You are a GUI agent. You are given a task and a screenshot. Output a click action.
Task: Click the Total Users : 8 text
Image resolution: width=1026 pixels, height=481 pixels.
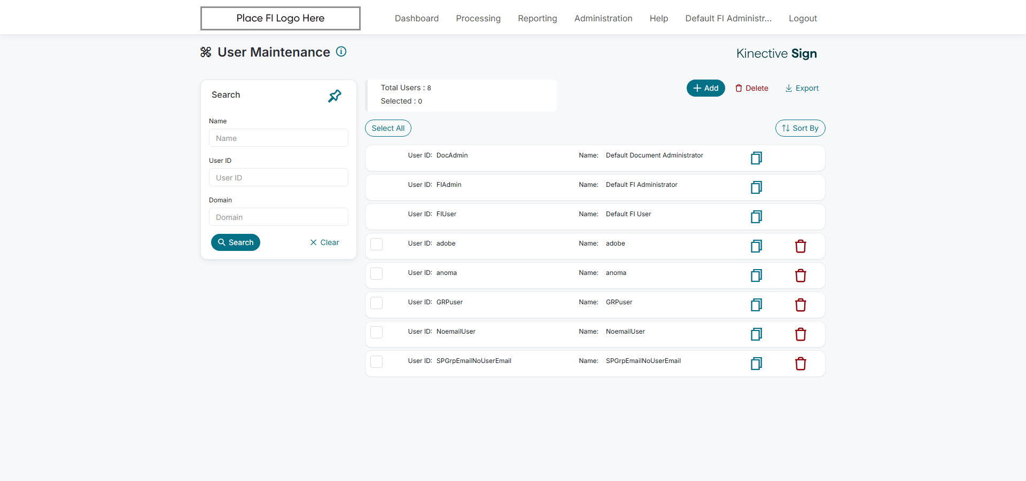pos(406,88)
